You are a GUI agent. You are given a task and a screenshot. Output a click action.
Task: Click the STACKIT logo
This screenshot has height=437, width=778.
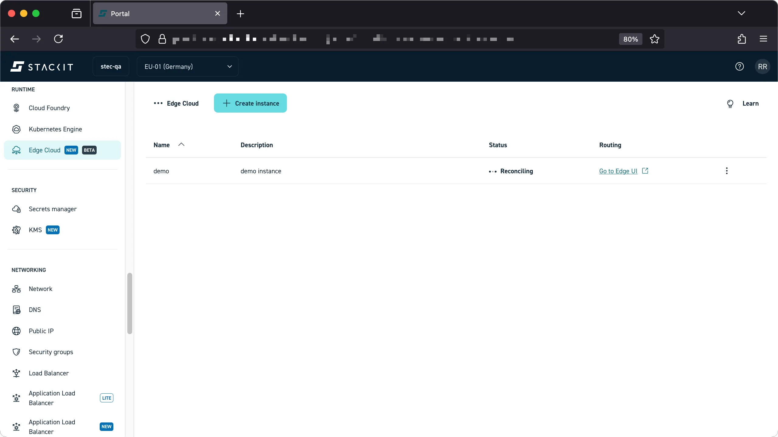42,66
